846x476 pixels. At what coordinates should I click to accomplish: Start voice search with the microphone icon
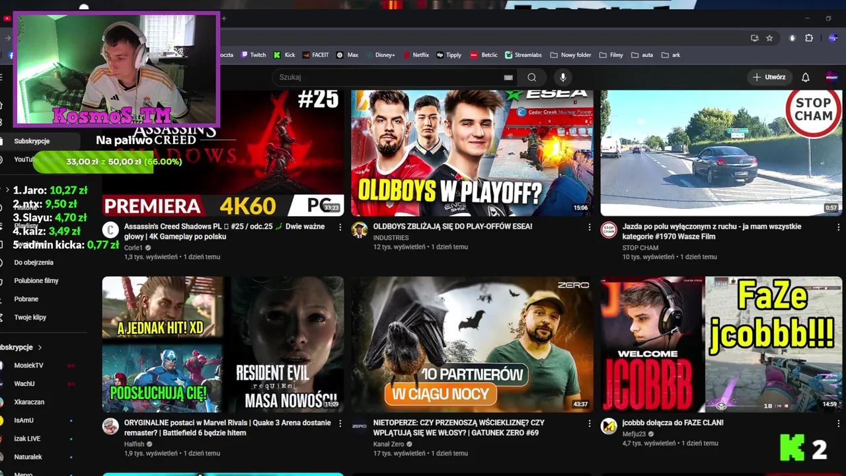(x=563, y=77)
